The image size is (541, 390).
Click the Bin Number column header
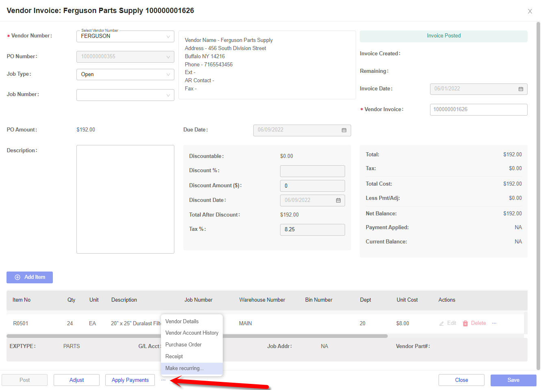point(319,300)
